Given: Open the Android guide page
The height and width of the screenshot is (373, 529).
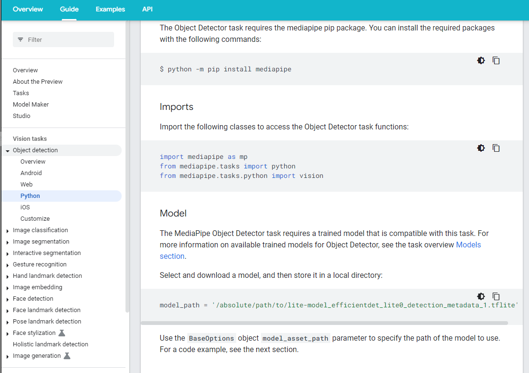Looking at the screenshot, I should coord(31,173).
